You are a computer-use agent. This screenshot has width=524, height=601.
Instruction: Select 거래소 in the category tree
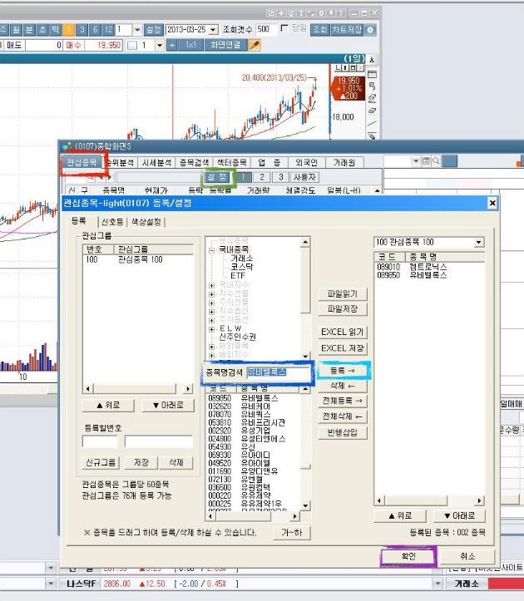(x=242, y=259)
